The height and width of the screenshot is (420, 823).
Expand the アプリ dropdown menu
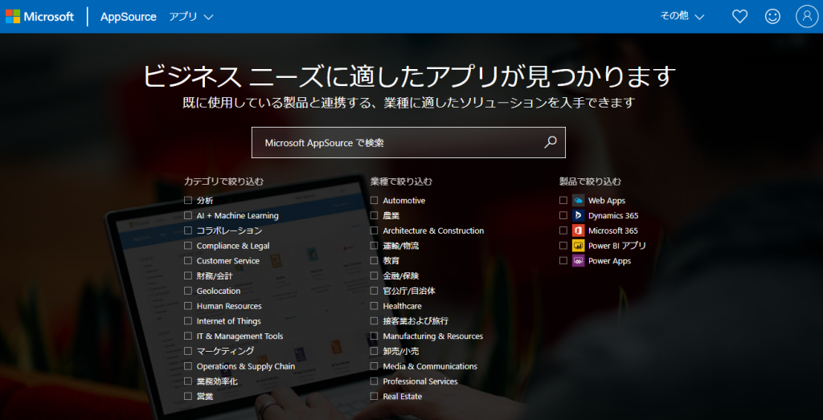point(191,17)
